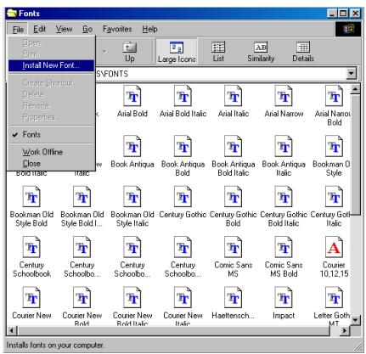Click the horizontal scrollbar left arrow
The image size is (366, 354).
[12, 330]
